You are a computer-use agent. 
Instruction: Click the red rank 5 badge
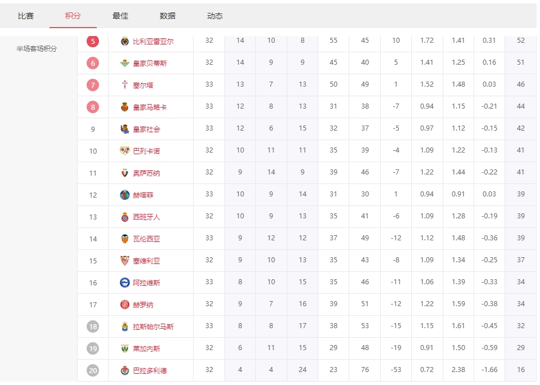click(93, 41)
